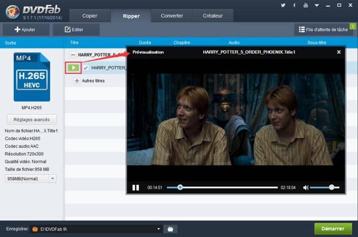The width and height of the screenshot is (358, 237).
Task: Click the MP4 H.265 HEVC profile icon
Action: coord(32,77)
